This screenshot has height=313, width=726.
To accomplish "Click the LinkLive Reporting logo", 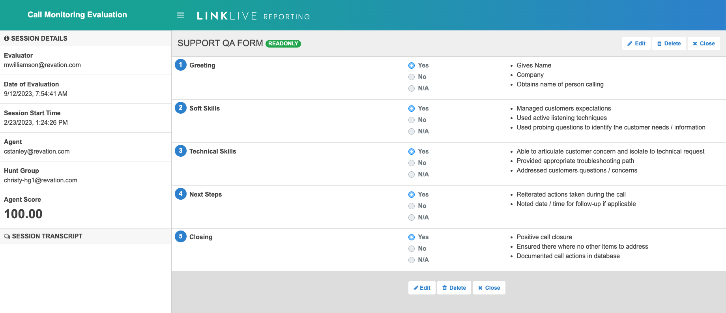I will pos(253,16).
